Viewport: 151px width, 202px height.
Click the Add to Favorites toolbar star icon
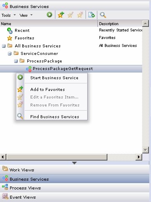coord(61,15)
